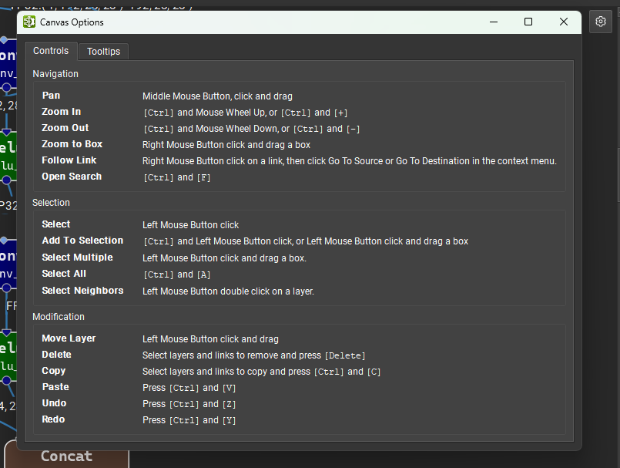Select the Controls tab
620x468 pixels.
(x=51, y=50)
